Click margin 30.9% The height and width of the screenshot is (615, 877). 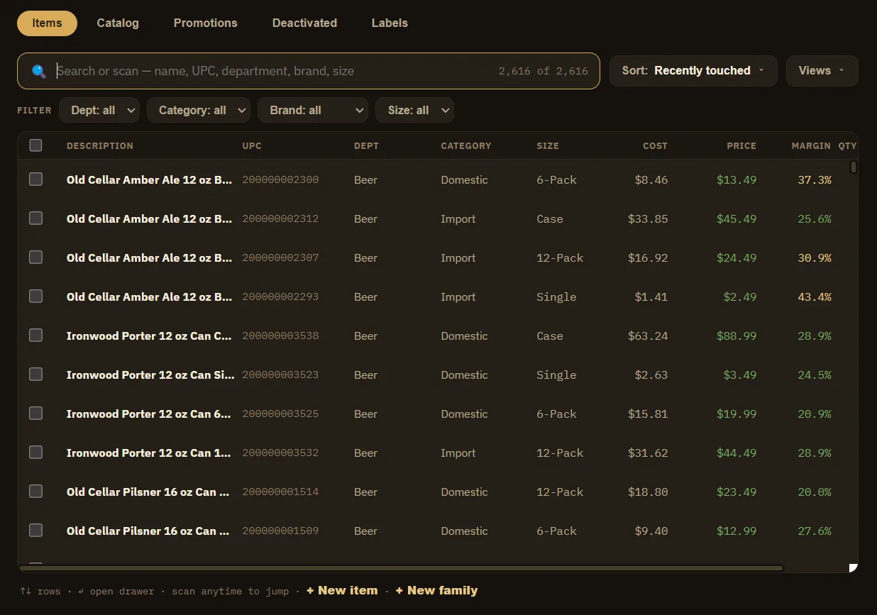(815, 257)
